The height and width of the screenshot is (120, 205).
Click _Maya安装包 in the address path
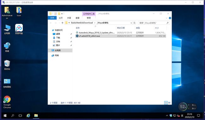pos(102,23)
